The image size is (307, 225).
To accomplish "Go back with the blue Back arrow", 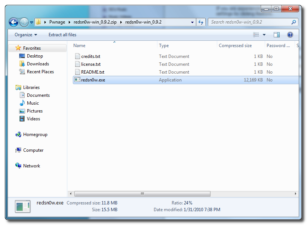I will point(14,22).
